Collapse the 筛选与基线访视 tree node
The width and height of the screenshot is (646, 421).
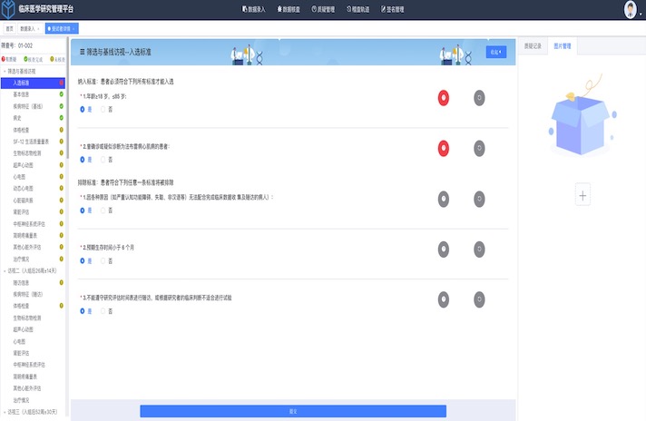pos(4,69)
